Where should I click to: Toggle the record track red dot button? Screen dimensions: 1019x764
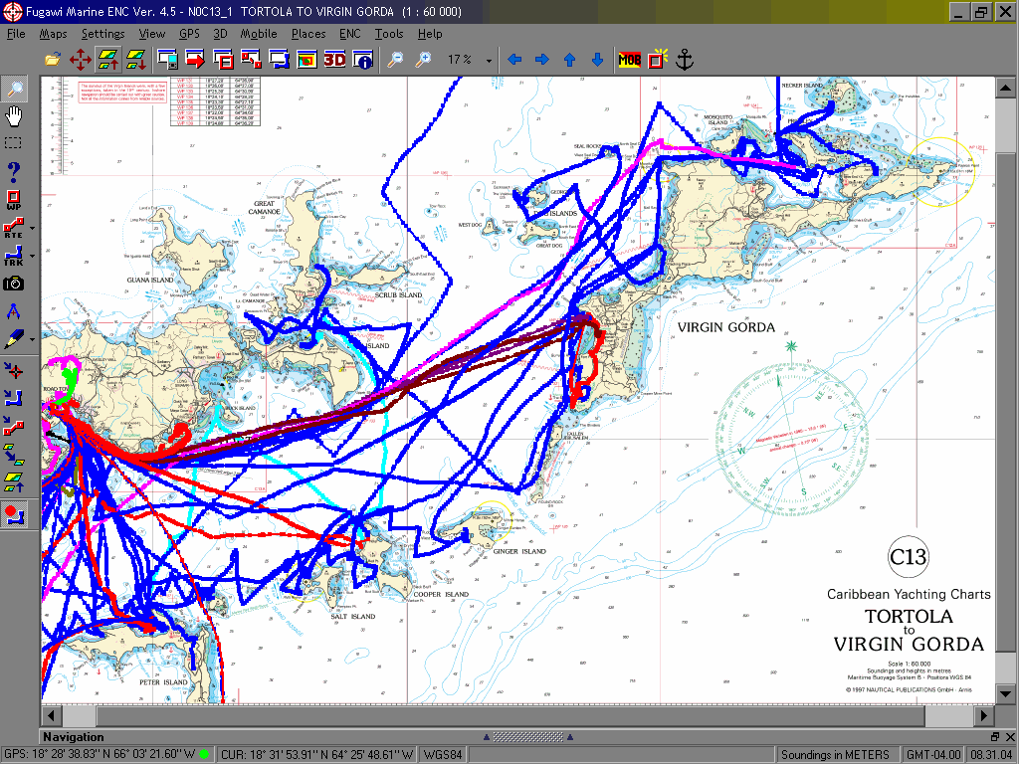pyautogui.click(x=14, y=514)
